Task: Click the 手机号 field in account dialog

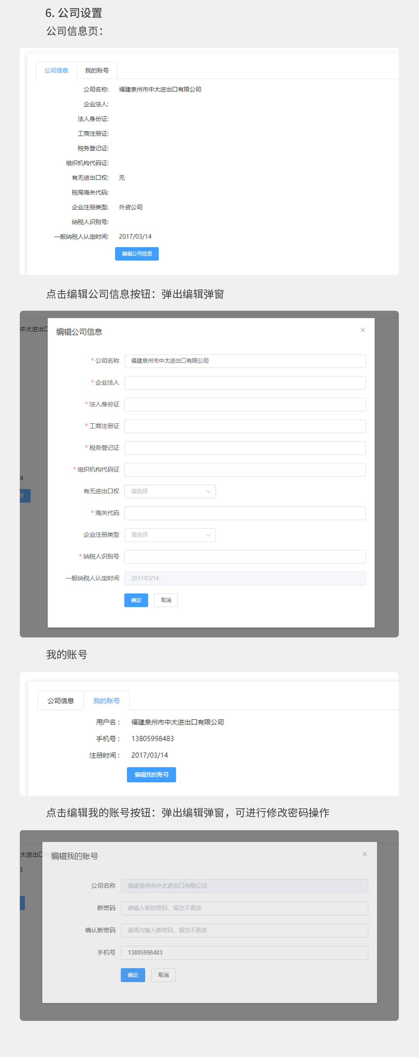Action: (244, 952)
